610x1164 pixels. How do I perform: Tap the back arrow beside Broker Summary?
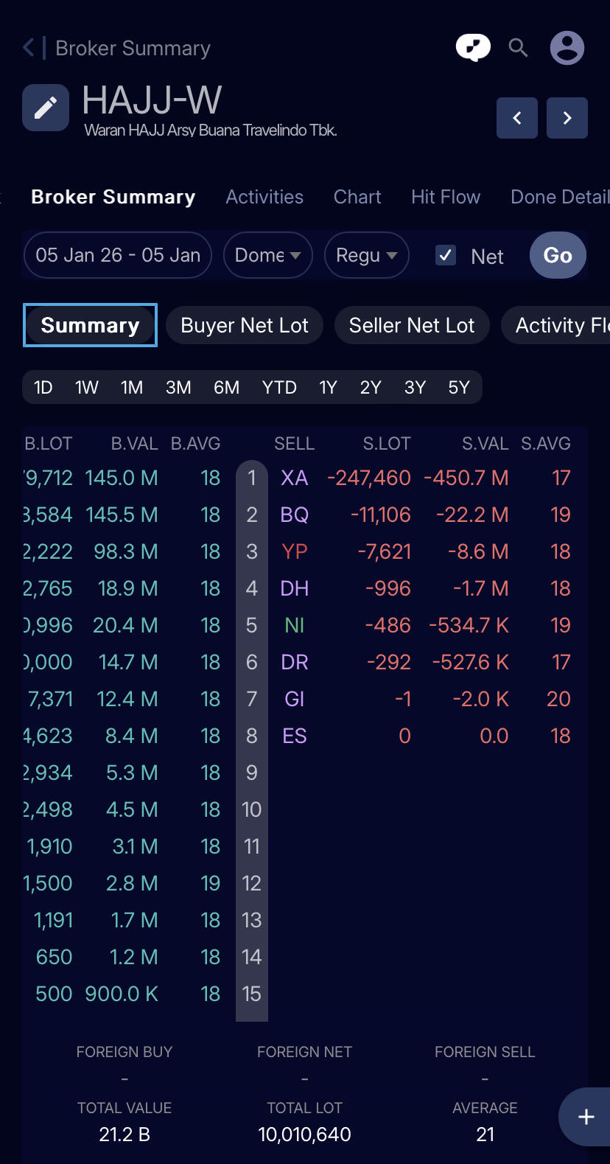[x=29, y=49]
